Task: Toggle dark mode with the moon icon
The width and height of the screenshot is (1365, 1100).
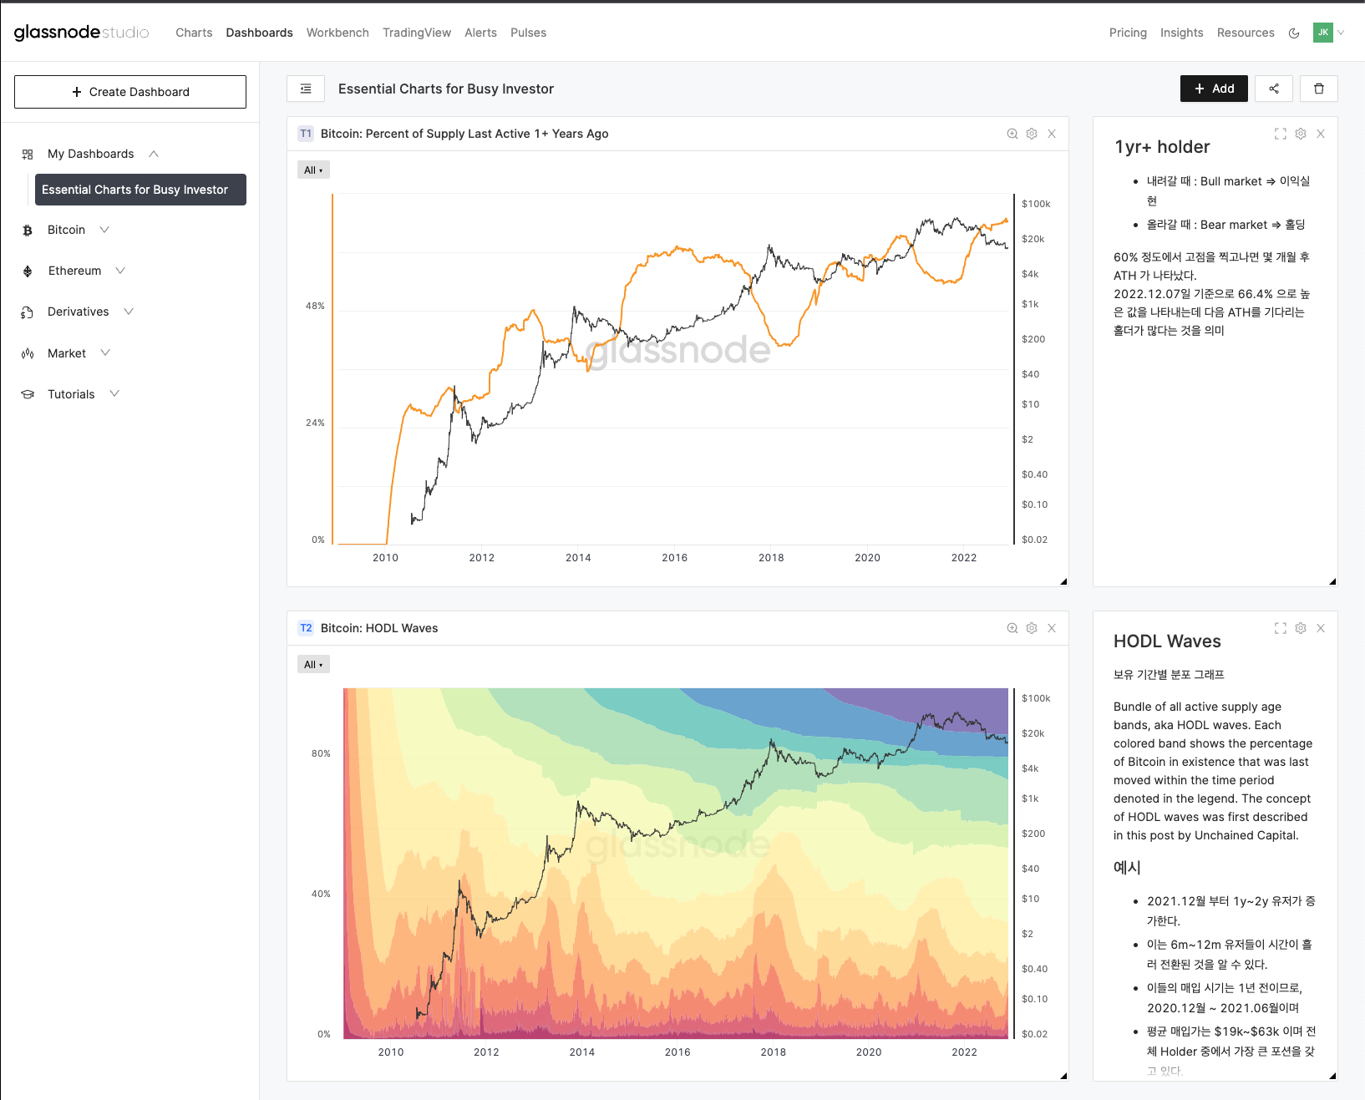Action: click(1294, 33)
